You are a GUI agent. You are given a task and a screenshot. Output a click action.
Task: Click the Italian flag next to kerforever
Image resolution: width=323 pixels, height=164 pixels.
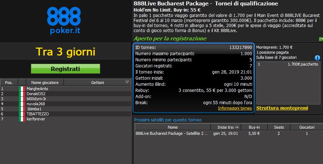pos(22,119)
